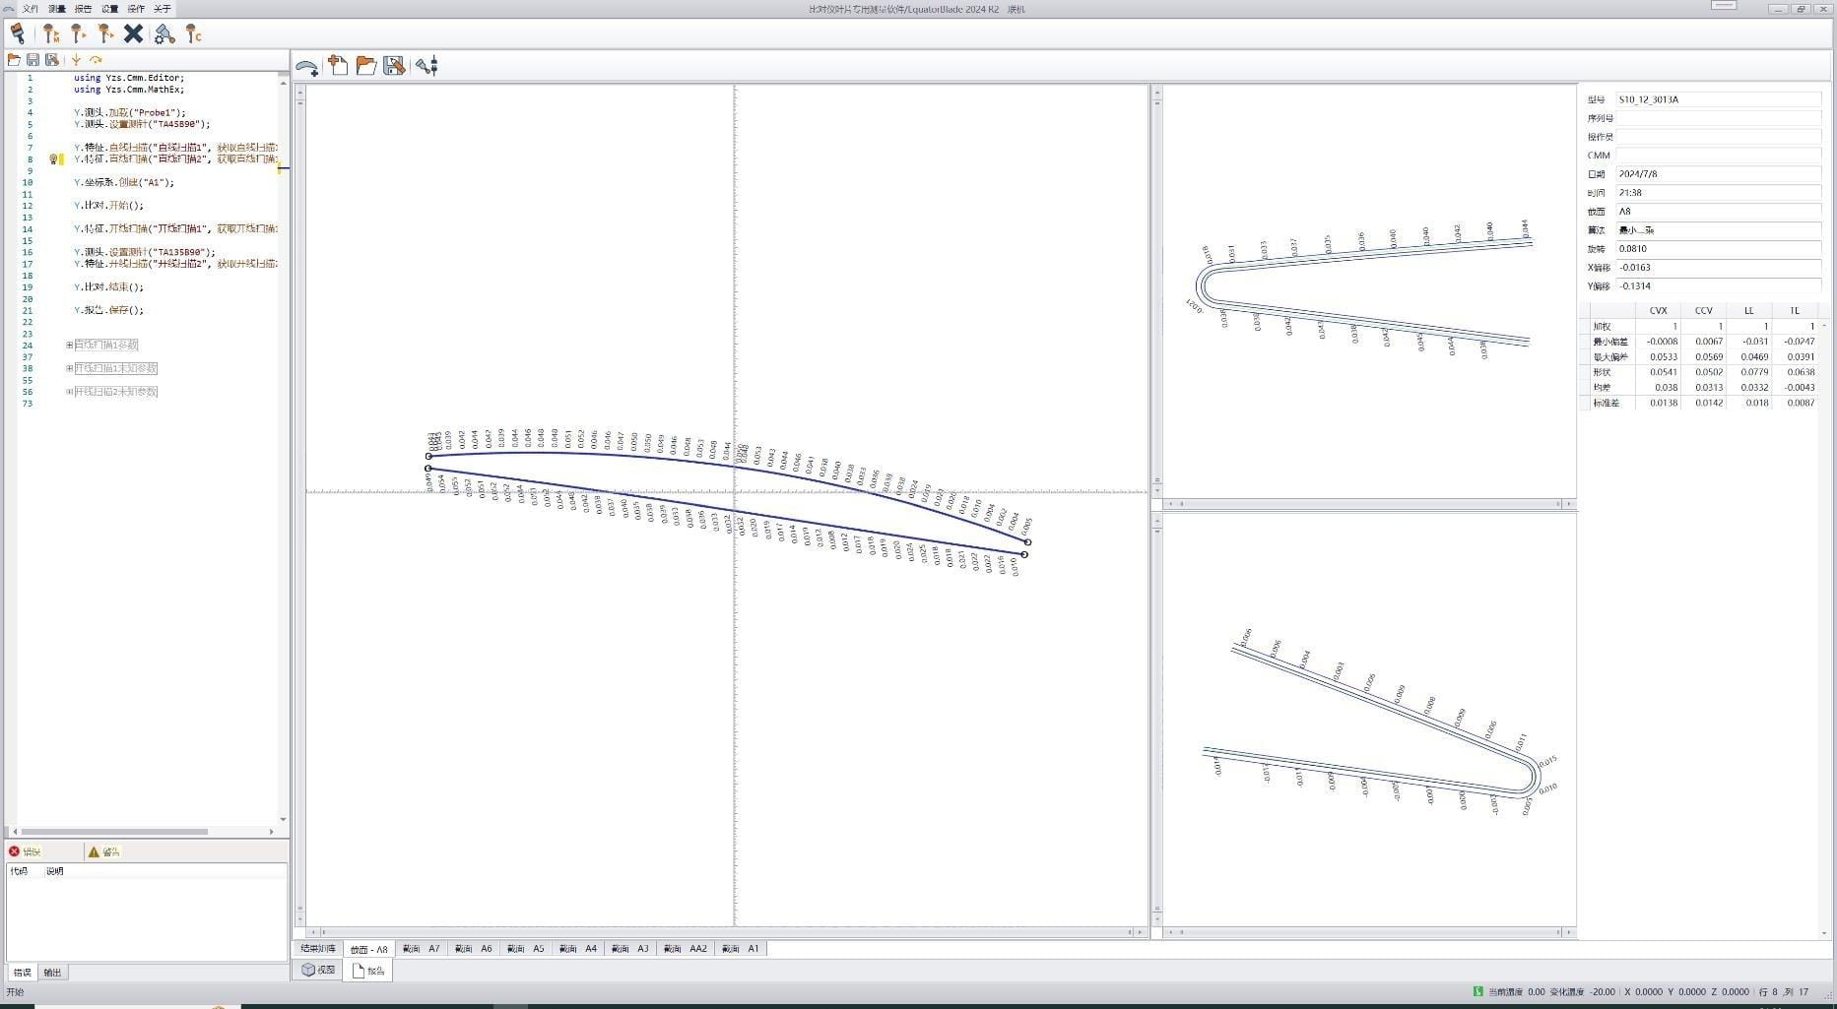Click the code editor horizontal scrollbar

(x=113, y=832)
